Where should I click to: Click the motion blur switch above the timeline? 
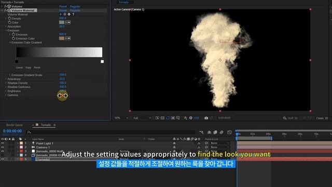click(222, 132)
